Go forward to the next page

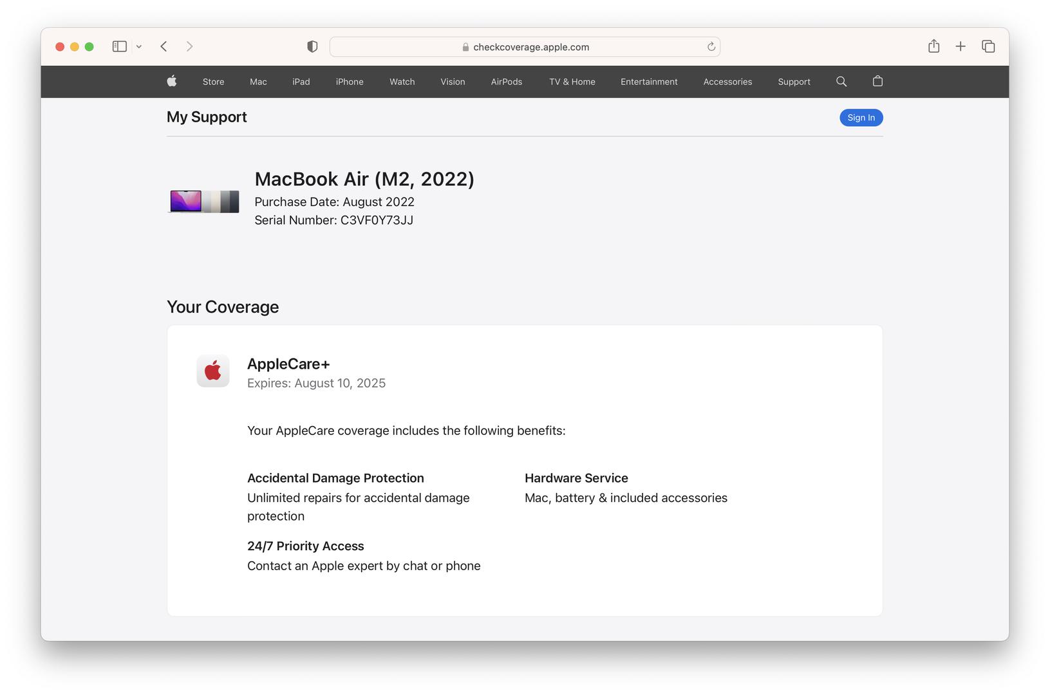[189, 46]
